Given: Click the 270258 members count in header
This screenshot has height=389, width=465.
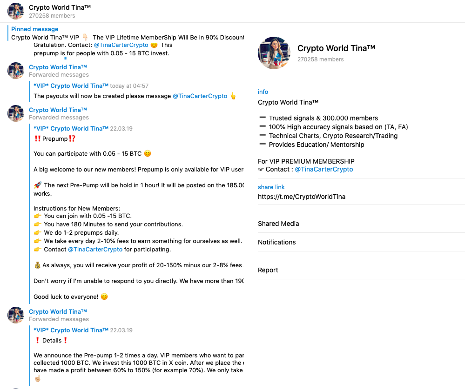Looking at the screenshot, I should tap(52, 16).
